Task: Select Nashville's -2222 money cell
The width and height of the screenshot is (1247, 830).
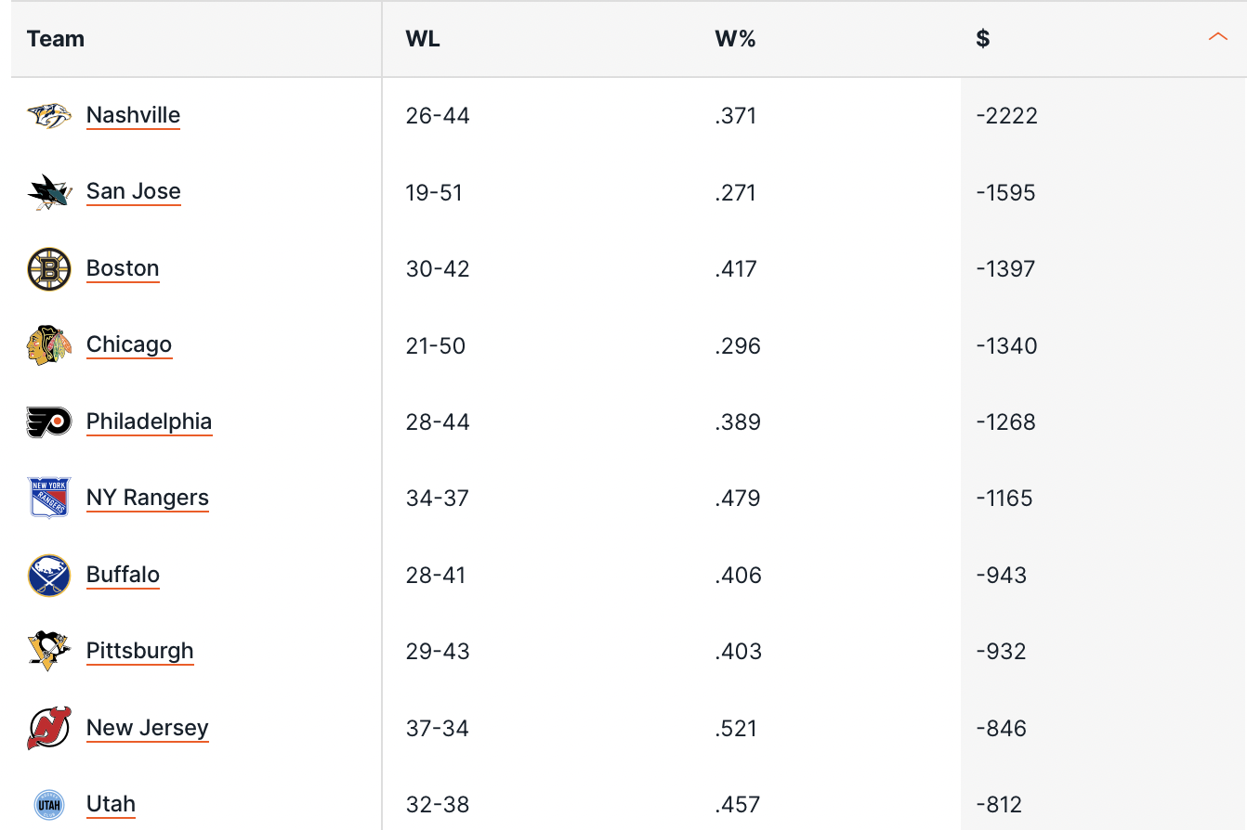Action: click(1006, 116)
